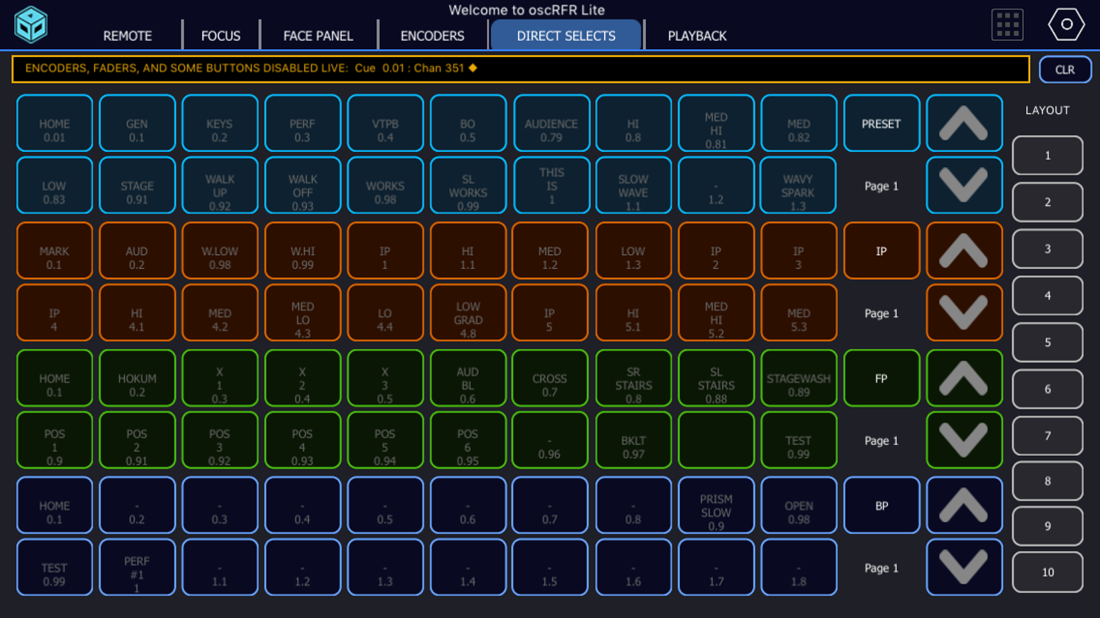Screen dimensions: 1100x618
Task: Page up the IP direct selects
Action: 963,250
